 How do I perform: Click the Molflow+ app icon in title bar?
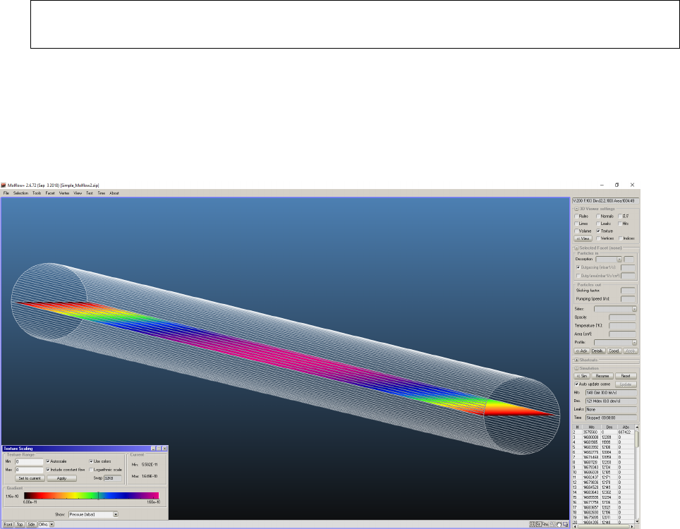click(x=4, y=185)
